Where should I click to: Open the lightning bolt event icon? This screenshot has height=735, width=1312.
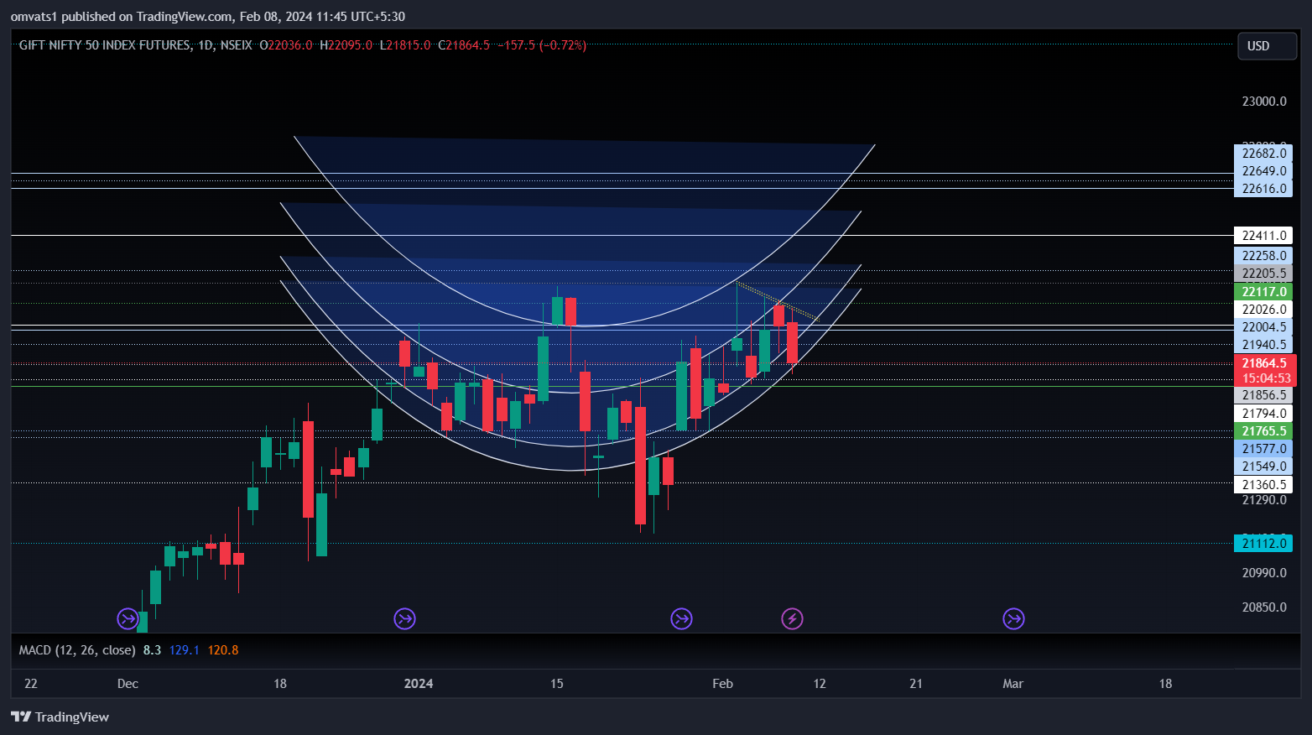pos(792,619)
